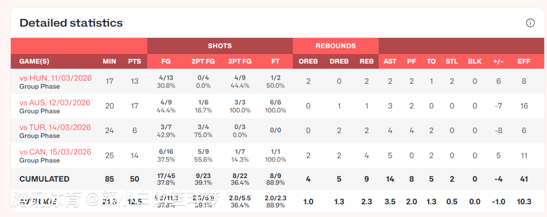Select the AST column header
547x217 pixels.
click(x=390, y=61)
